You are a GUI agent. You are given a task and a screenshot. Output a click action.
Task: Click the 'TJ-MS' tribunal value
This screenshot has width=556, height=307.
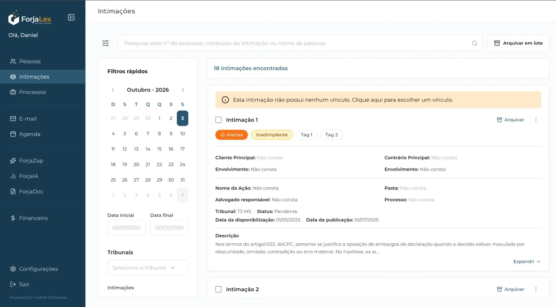244,212
